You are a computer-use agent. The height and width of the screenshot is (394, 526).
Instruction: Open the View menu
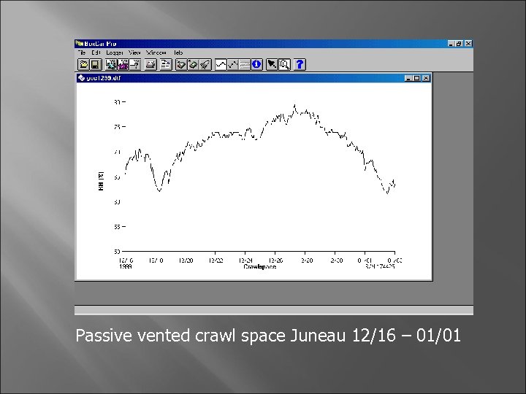134,53
